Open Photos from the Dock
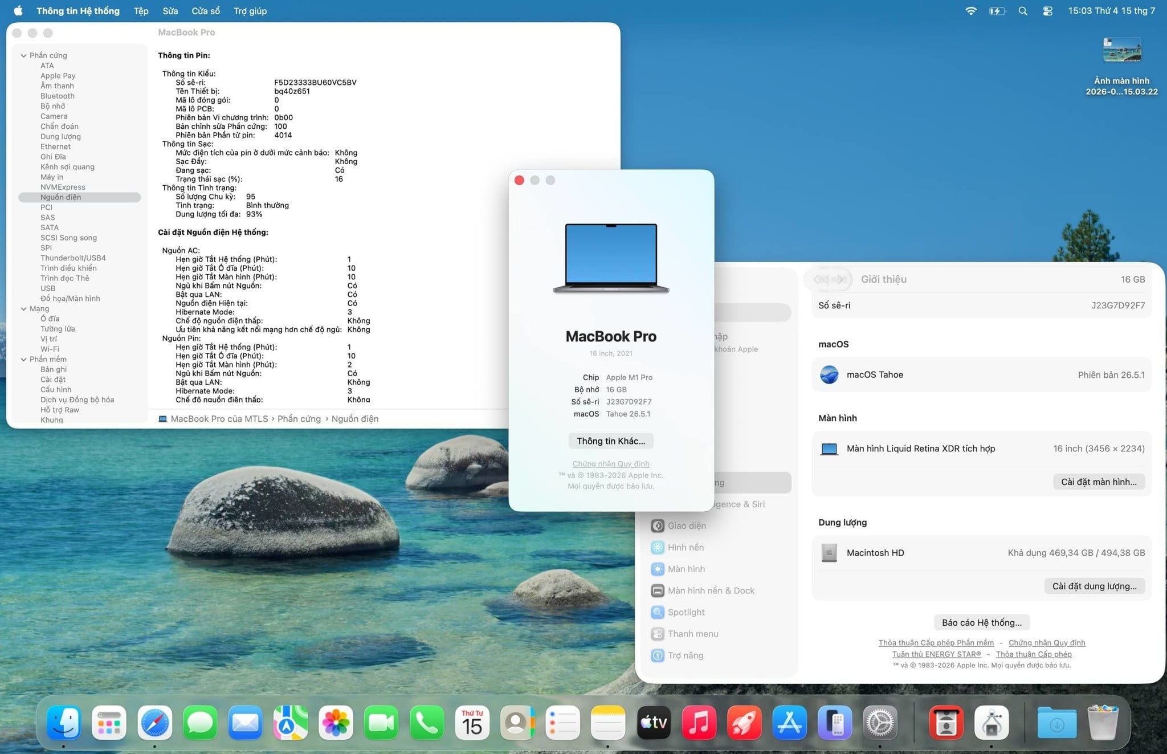The width and height of the screenshot is (1167, 754). (x=336, y=723)
